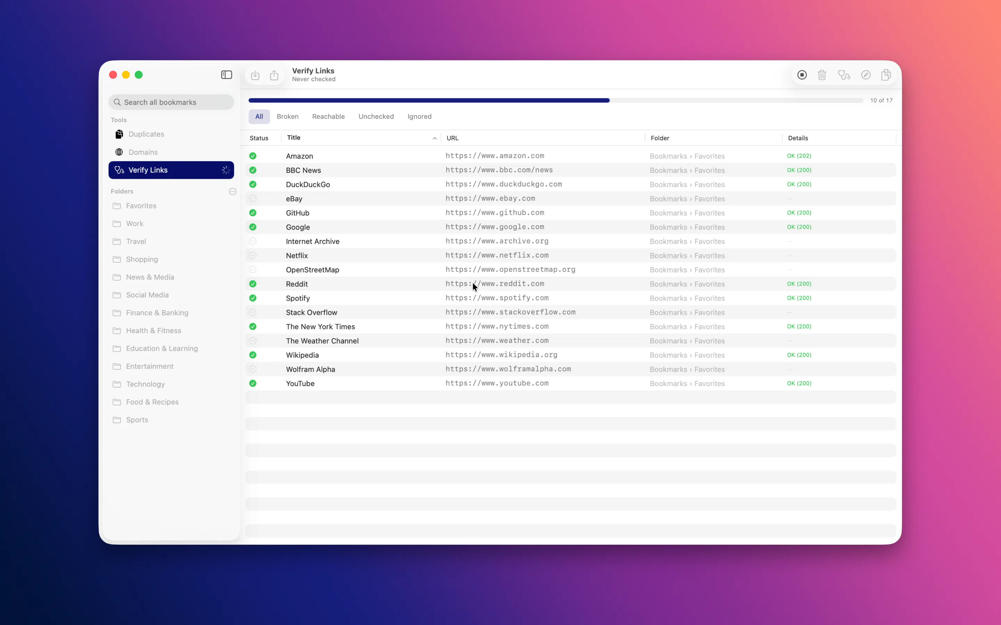
Task: Click the Search all bookmarks field
Action: pos(171,102)
